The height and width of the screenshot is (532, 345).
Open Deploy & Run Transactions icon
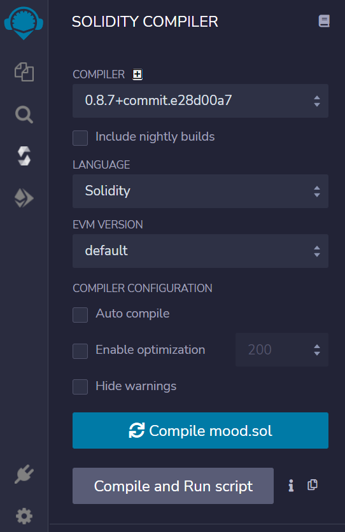coord(24,198)
